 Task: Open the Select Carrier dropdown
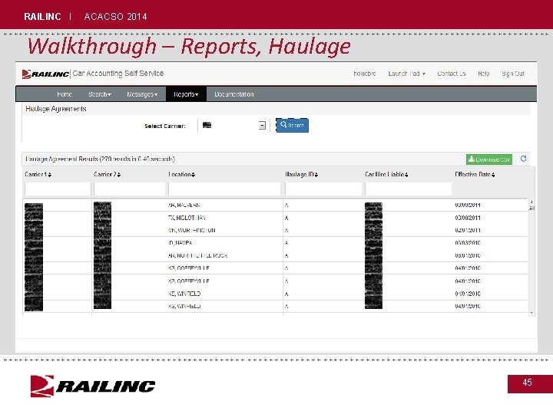[x=262, y=125]
